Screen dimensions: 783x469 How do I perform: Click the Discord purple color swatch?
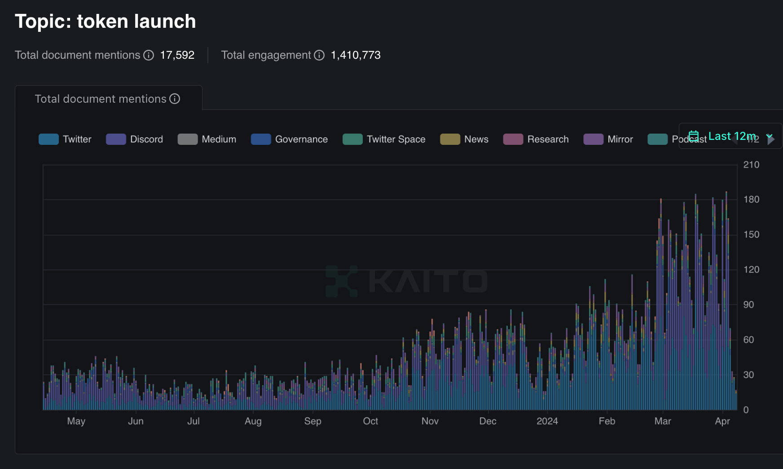pos(116,139)
